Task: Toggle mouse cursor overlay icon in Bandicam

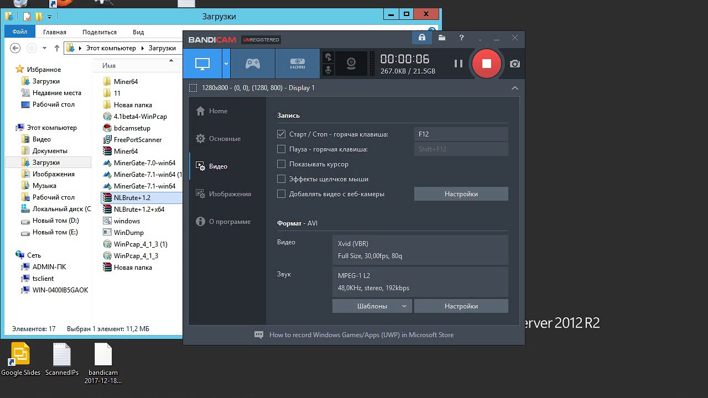Action: click(329, 57)
